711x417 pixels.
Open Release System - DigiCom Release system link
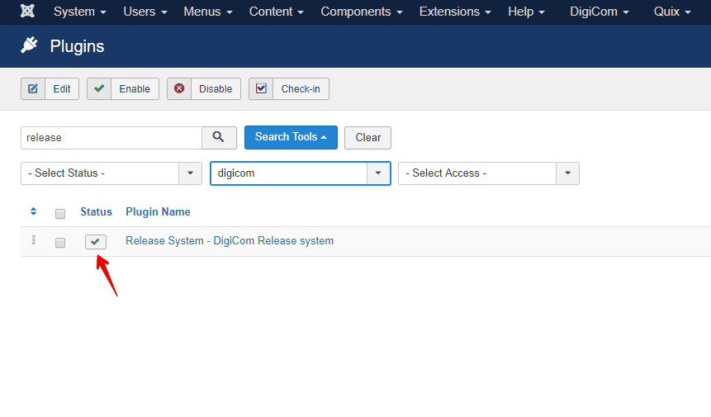pyautogui.click(x=230, y=241)
